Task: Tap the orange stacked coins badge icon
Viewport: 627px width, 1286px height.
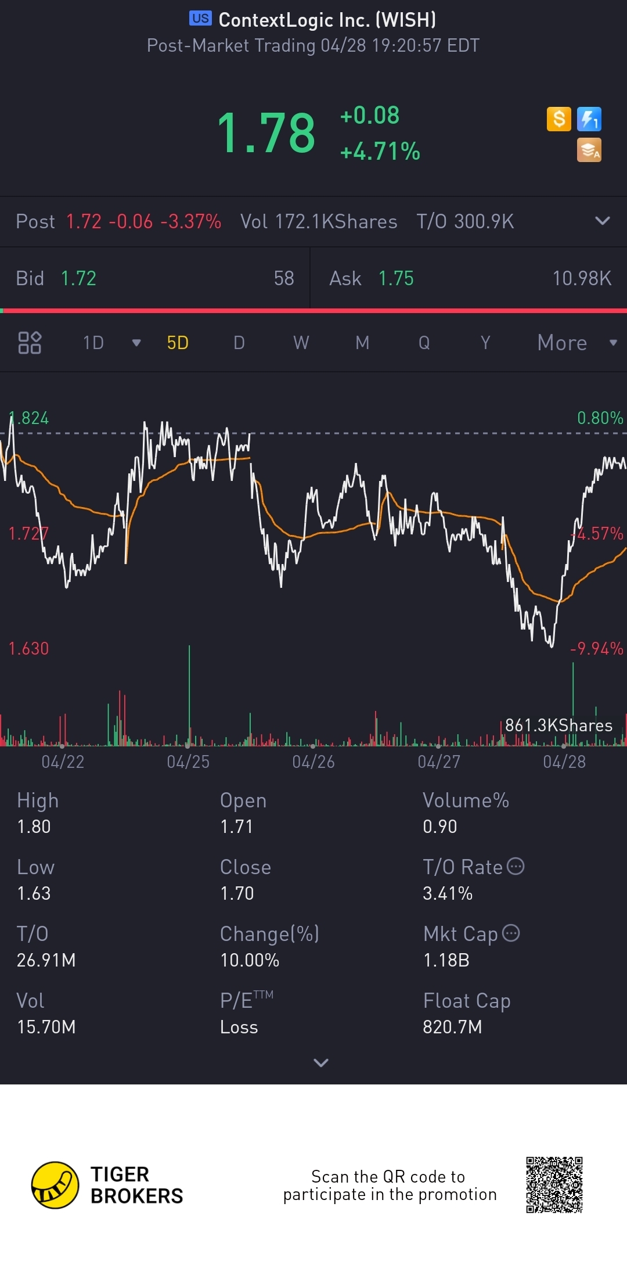Action: click(x=589, y=150)
